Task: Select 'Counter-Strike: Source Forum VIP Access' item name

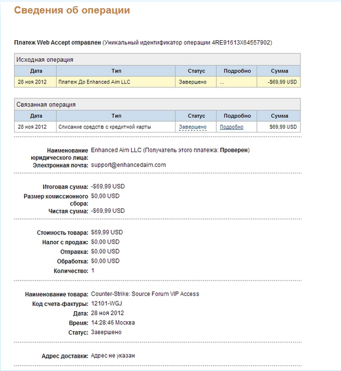Action: click(x=145, y=294)
